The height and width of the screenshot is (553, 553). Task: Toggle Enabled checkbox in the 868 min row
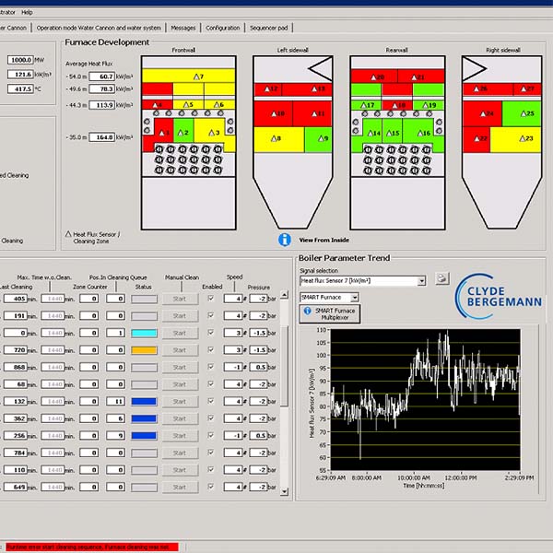tap(211, 367)
